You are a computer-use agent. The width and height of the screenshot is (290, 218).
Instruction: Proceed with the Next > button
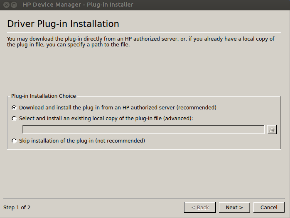pyautogui.click(x=234, y=208)
